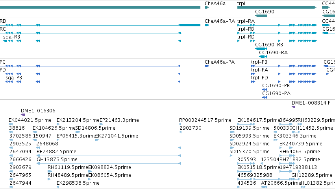Click EST SD02924.5prime label
The width and height of the screenshot is (335, 189).
coord(249,144)
